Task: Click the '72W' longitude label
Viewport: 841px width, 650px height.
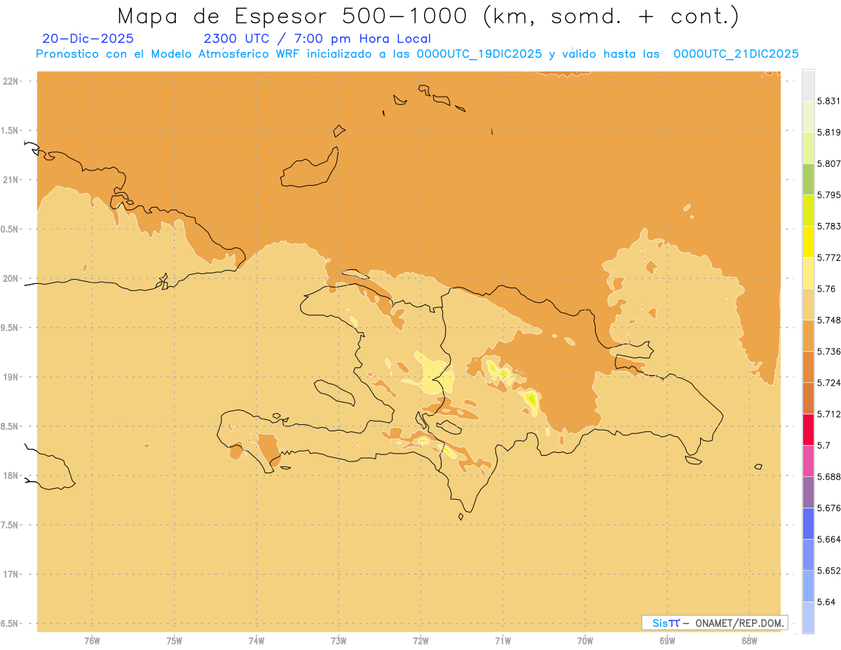Action: pos(421,641)
